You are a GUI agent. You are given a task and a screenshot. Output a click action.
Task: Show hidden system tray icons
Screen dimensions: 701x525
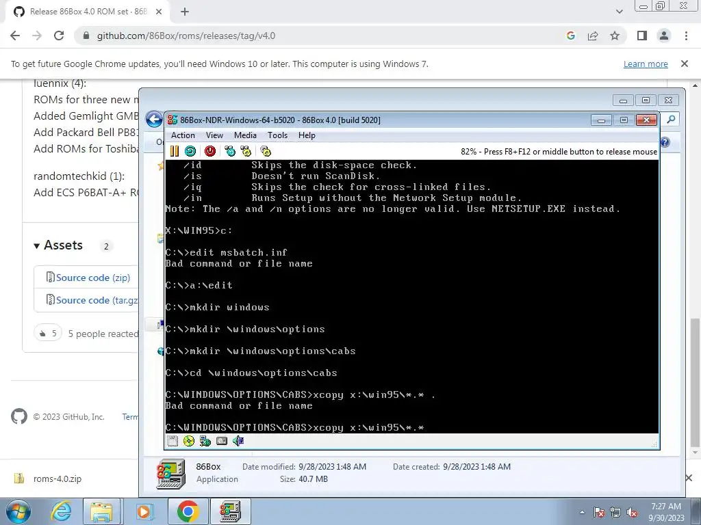tap(582, 512)
